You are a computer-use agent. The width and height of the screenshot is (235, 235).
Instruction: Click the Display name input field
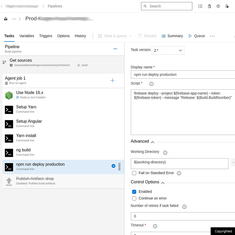tap(182, 75)
